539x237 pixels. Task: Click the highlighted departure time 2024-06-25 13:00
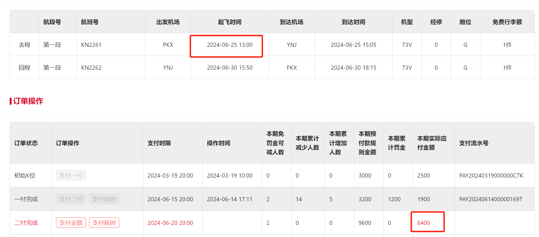[230, 45]
